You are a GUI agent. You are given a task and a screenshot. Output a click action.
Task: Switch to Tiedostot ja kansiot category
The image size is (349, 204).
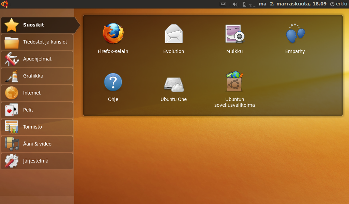click(37, 42)
